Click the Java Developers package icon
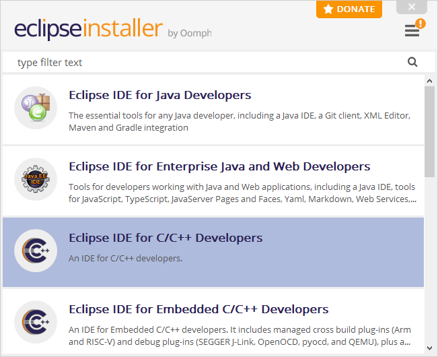Image resolution: width=438 pixels, height=357 pixels. [36, 108]
